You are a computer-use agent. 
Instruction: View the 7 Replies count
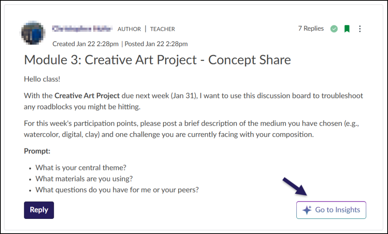[311, 28]
